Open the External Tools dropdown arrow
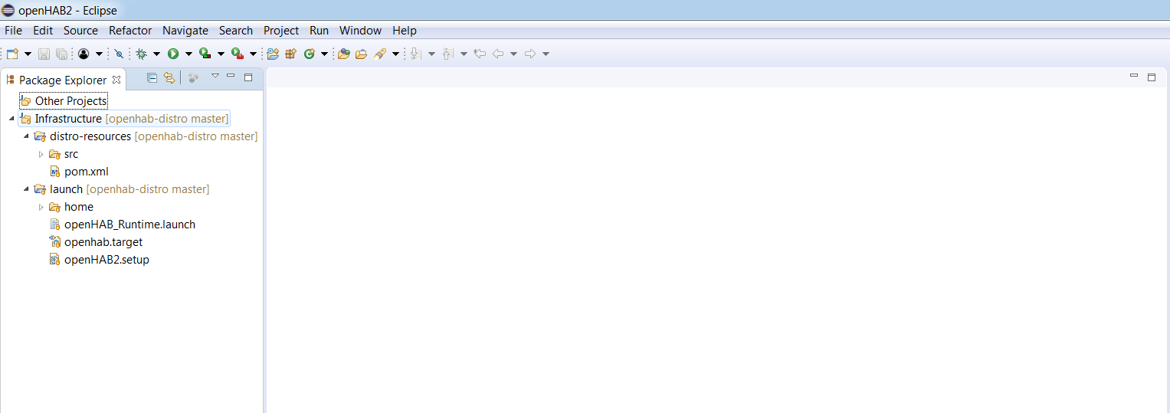Screen dimensions: 1170x413 coord(253,54)
